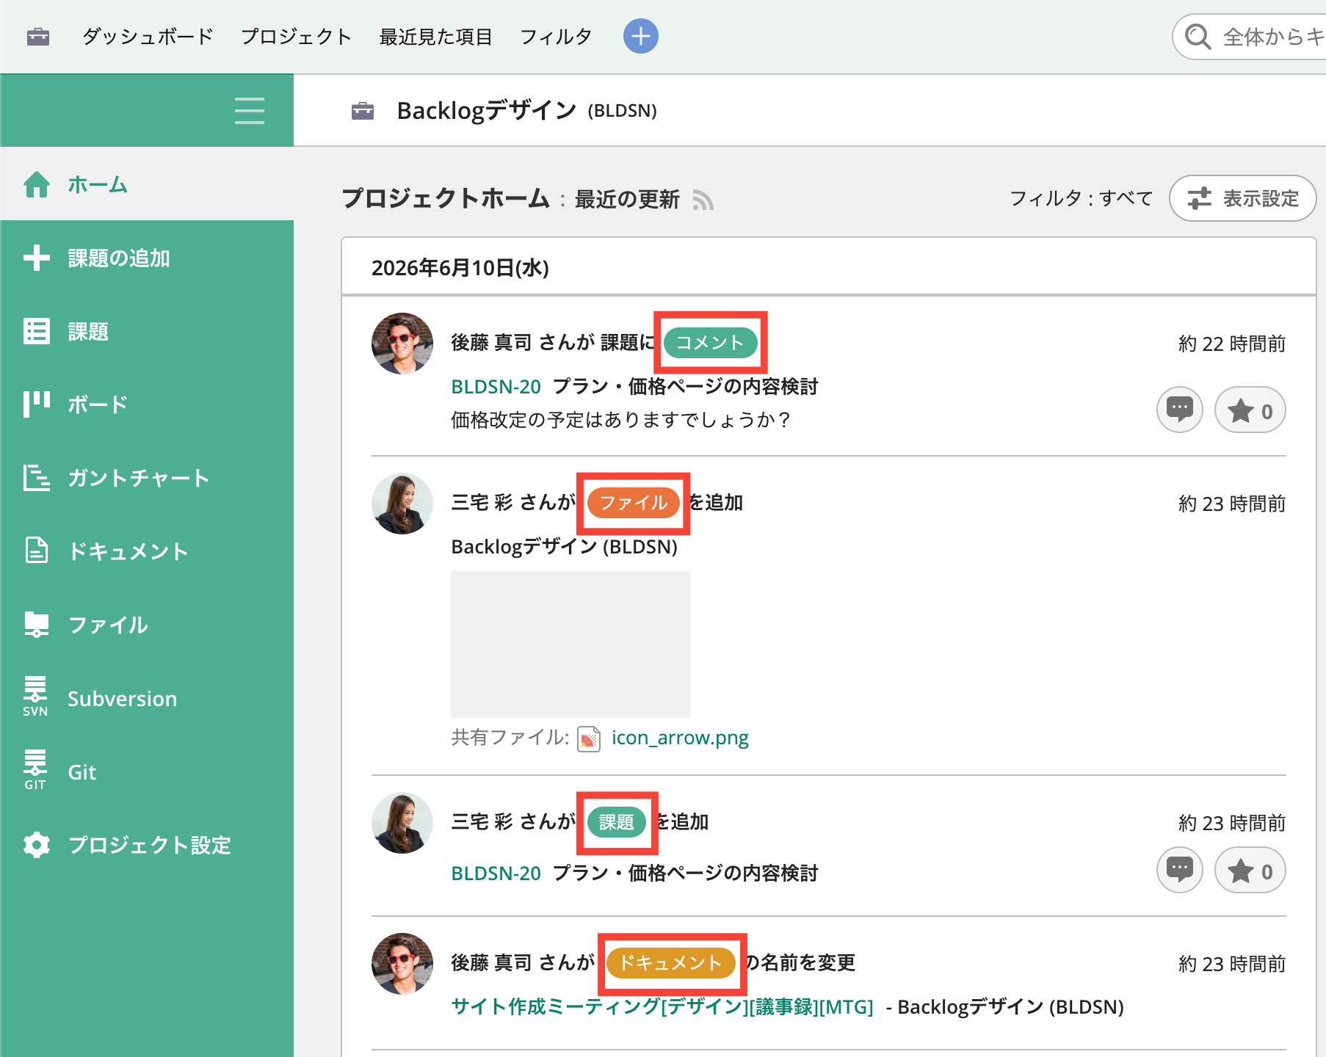The image size is (1326, 1057).
Task: Click the comment bubble icon on the comment entry
Action: [x=1180, y=410]
